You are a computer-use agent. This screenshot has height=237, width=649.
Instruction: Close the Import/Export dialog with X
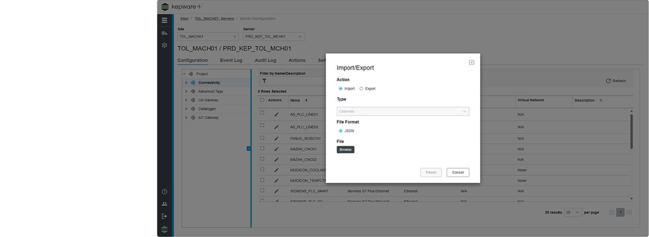[471, 63]
